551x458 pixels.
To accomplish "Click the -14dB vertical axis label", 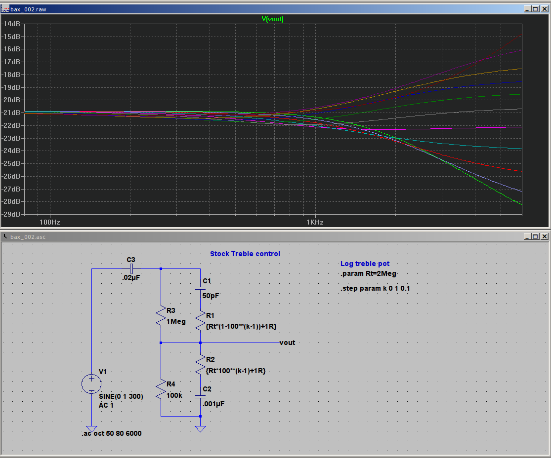I will (11, 24).
